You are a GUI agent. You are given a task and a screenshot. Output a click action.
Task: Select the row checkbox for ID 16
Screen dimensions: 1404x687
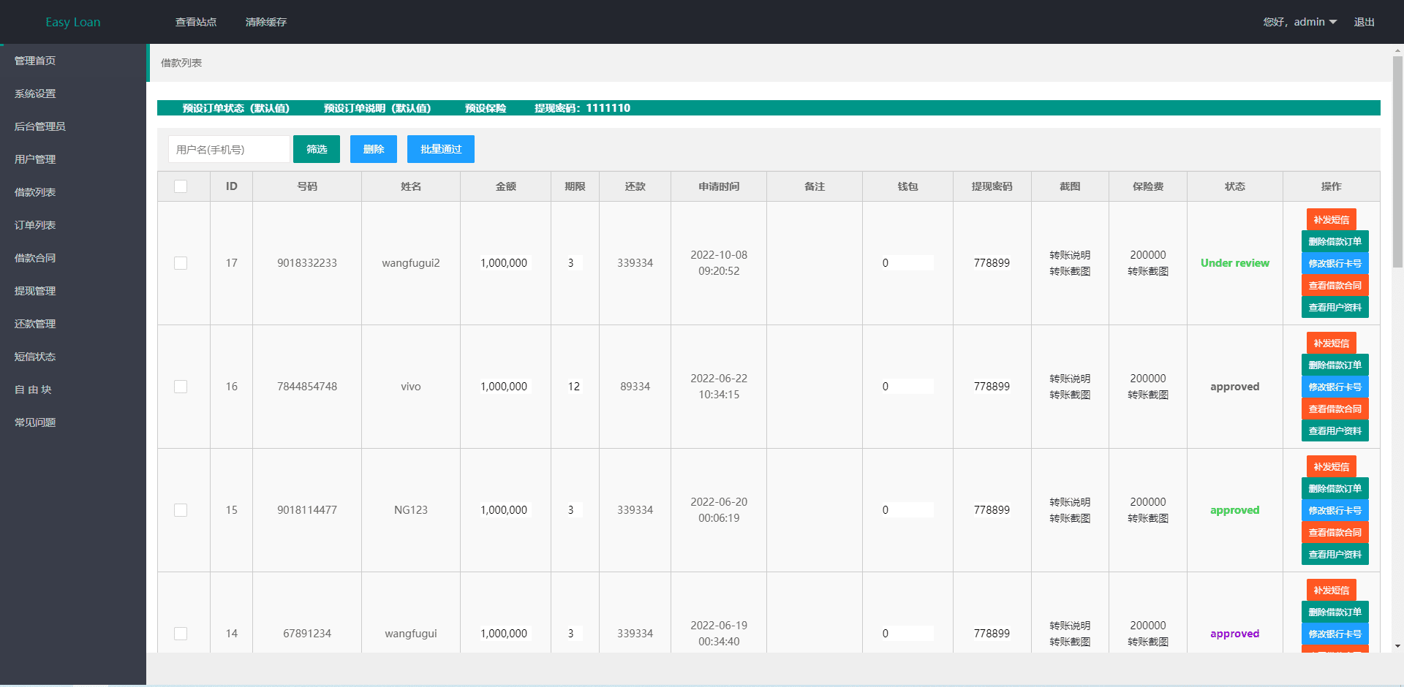(181, 387)
